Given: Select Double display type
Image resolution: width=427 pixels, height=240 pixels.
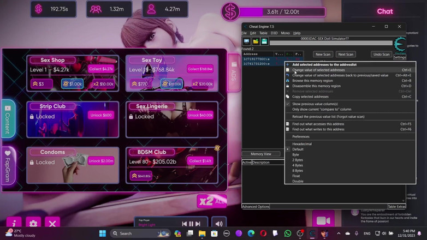Looking at the screenshot, I should pyautogui.click(x=350, y=181).
